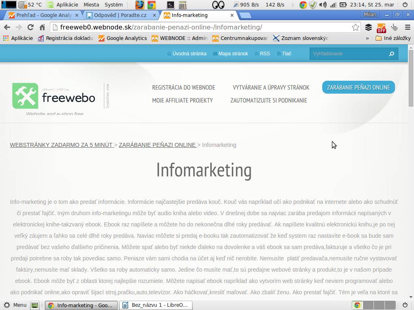Click the xeyes applet in top panel

coord(218,4)
